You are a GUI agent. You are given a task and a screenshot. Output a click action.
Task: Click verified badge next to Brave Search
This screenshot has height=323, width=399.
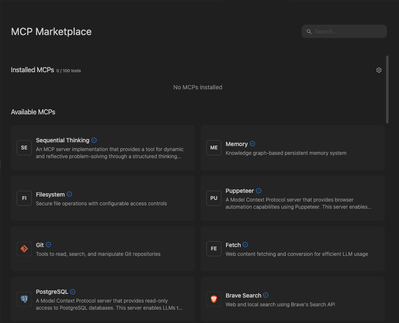click(x=266, y=295)
